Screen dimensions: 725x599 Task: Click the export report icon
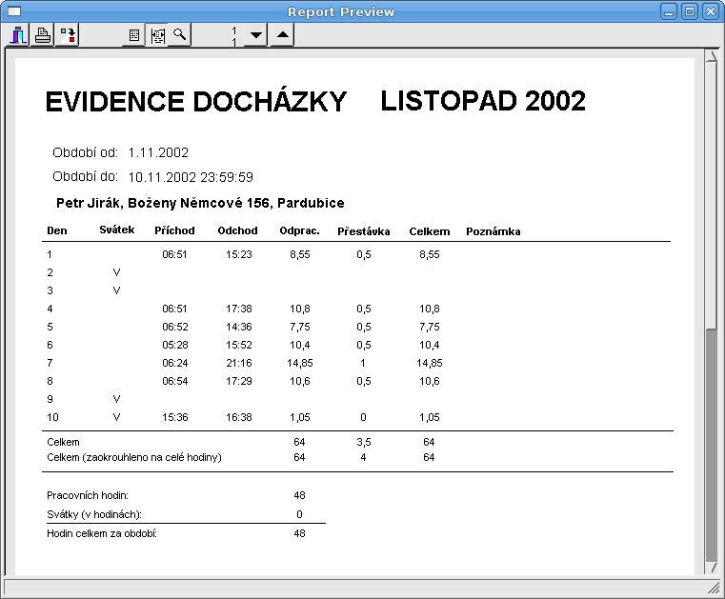click(68, 35)
